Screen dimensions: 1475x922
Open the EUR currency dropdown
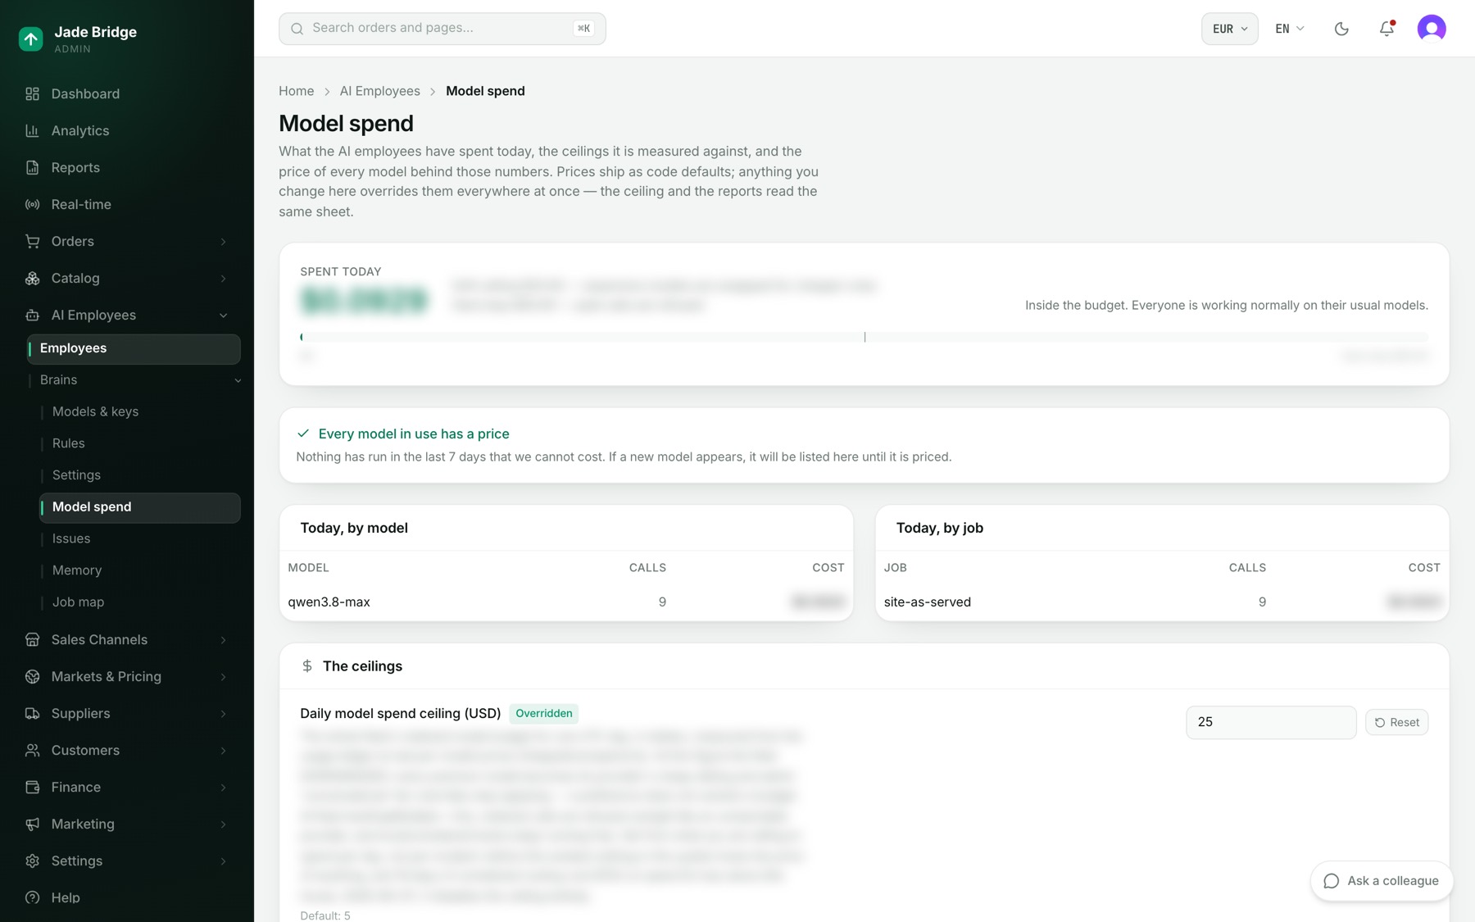(x=1229, y=29)
